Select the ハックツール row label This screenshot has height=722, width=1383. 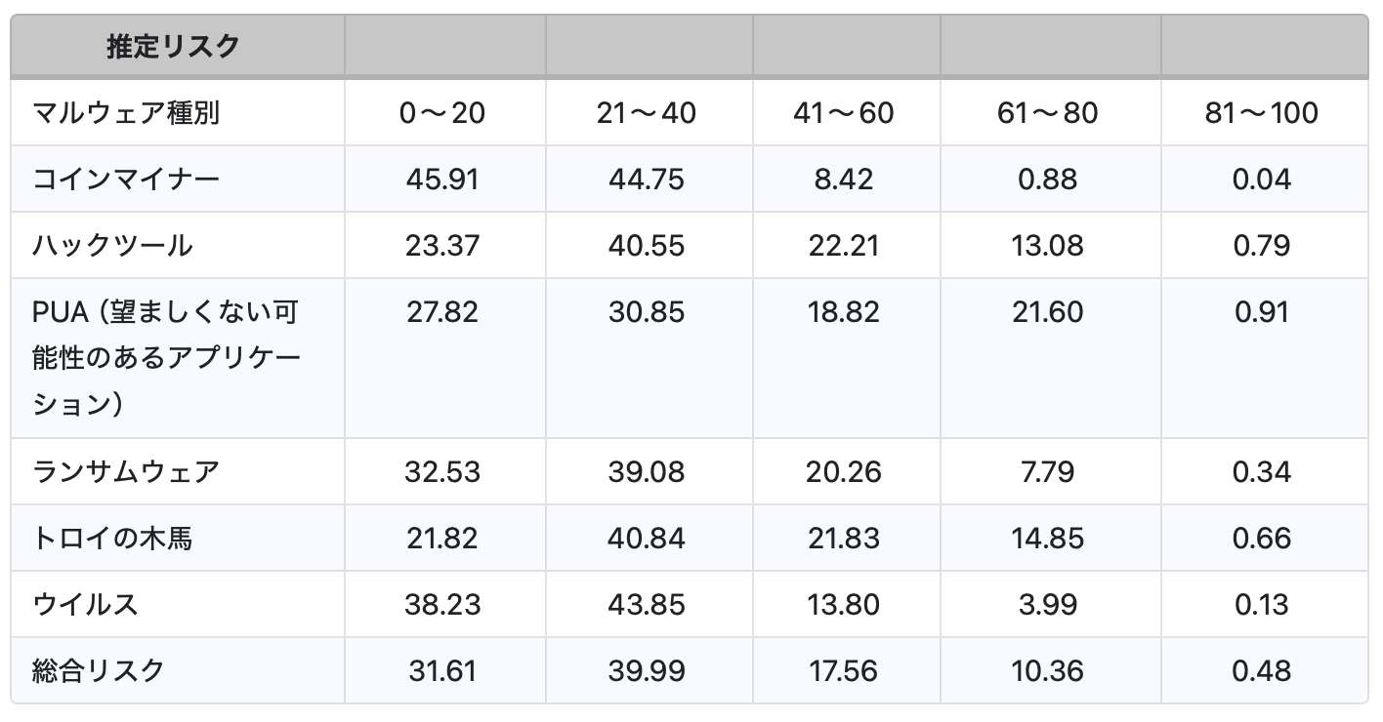[112, 245]
